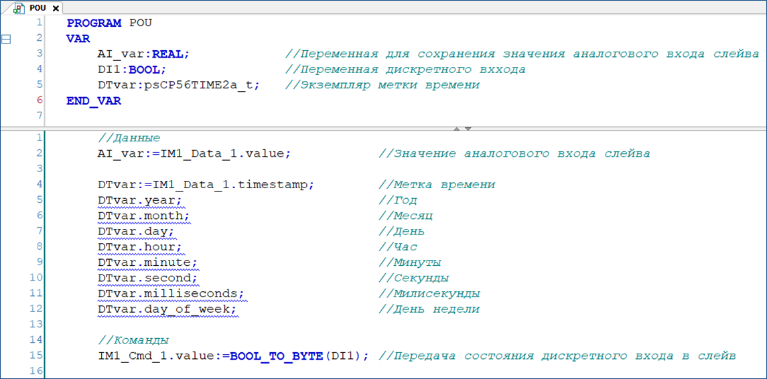Viewport: 767px width, 379px height.
Task: Click the splitter up arrow between panes
Action: point(458,128)
